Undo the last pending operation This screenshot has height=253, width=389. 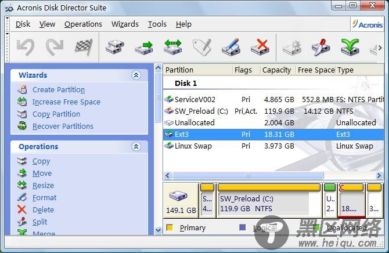point(26,47)
